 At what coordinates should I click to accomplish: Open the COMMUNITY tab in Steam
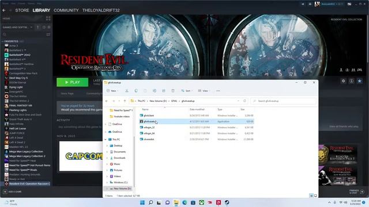pyautogui.click(x=66, y=10)
